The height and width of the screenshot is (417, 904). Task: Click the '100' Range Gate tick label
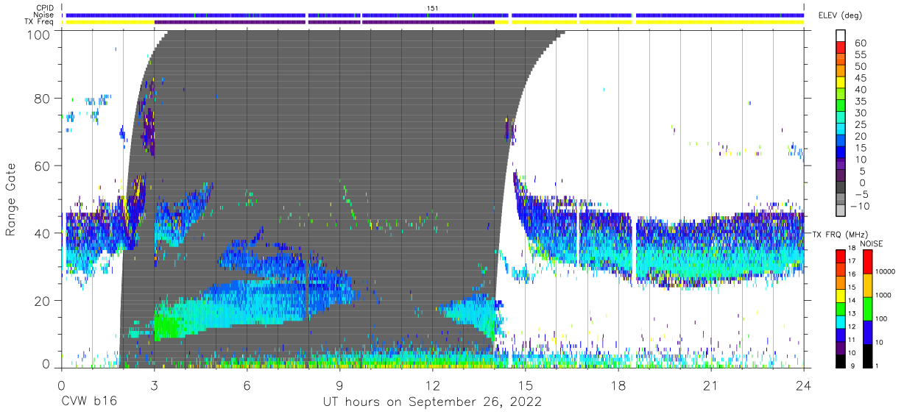[x=40, y=34]
